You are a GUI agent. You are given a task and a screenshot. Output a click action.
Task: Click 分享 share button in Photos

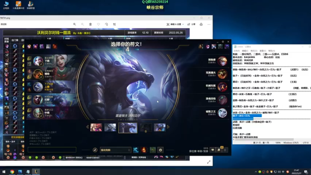191,24
